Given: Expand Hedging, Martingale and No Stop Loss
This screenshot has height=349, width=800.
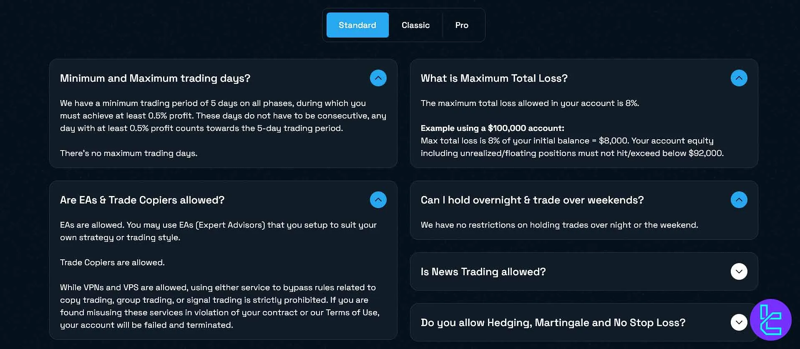Looking at the screenshot, I should (739, 322).
